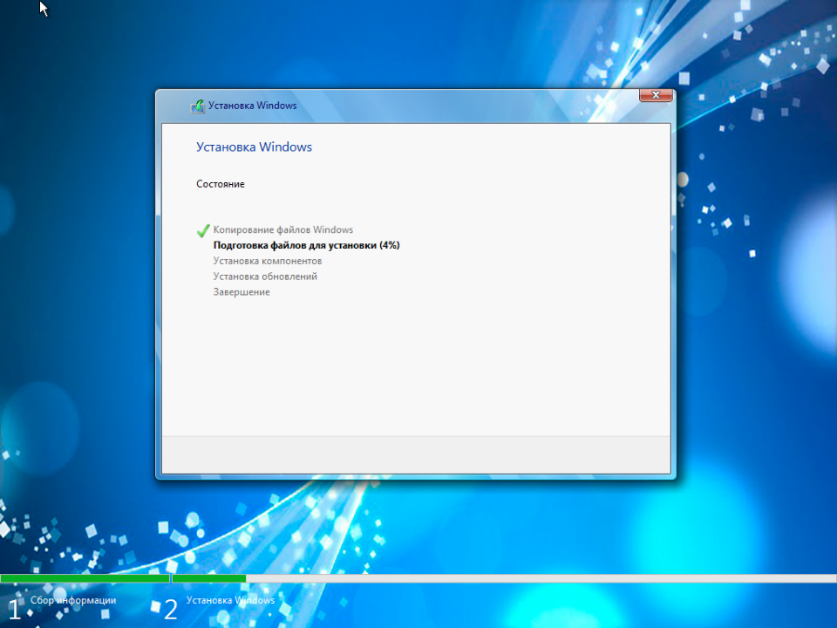The height and width of the screenshot is (628, 837).
Task: Click the Установка компонентов step
Action: click(268, 261)
